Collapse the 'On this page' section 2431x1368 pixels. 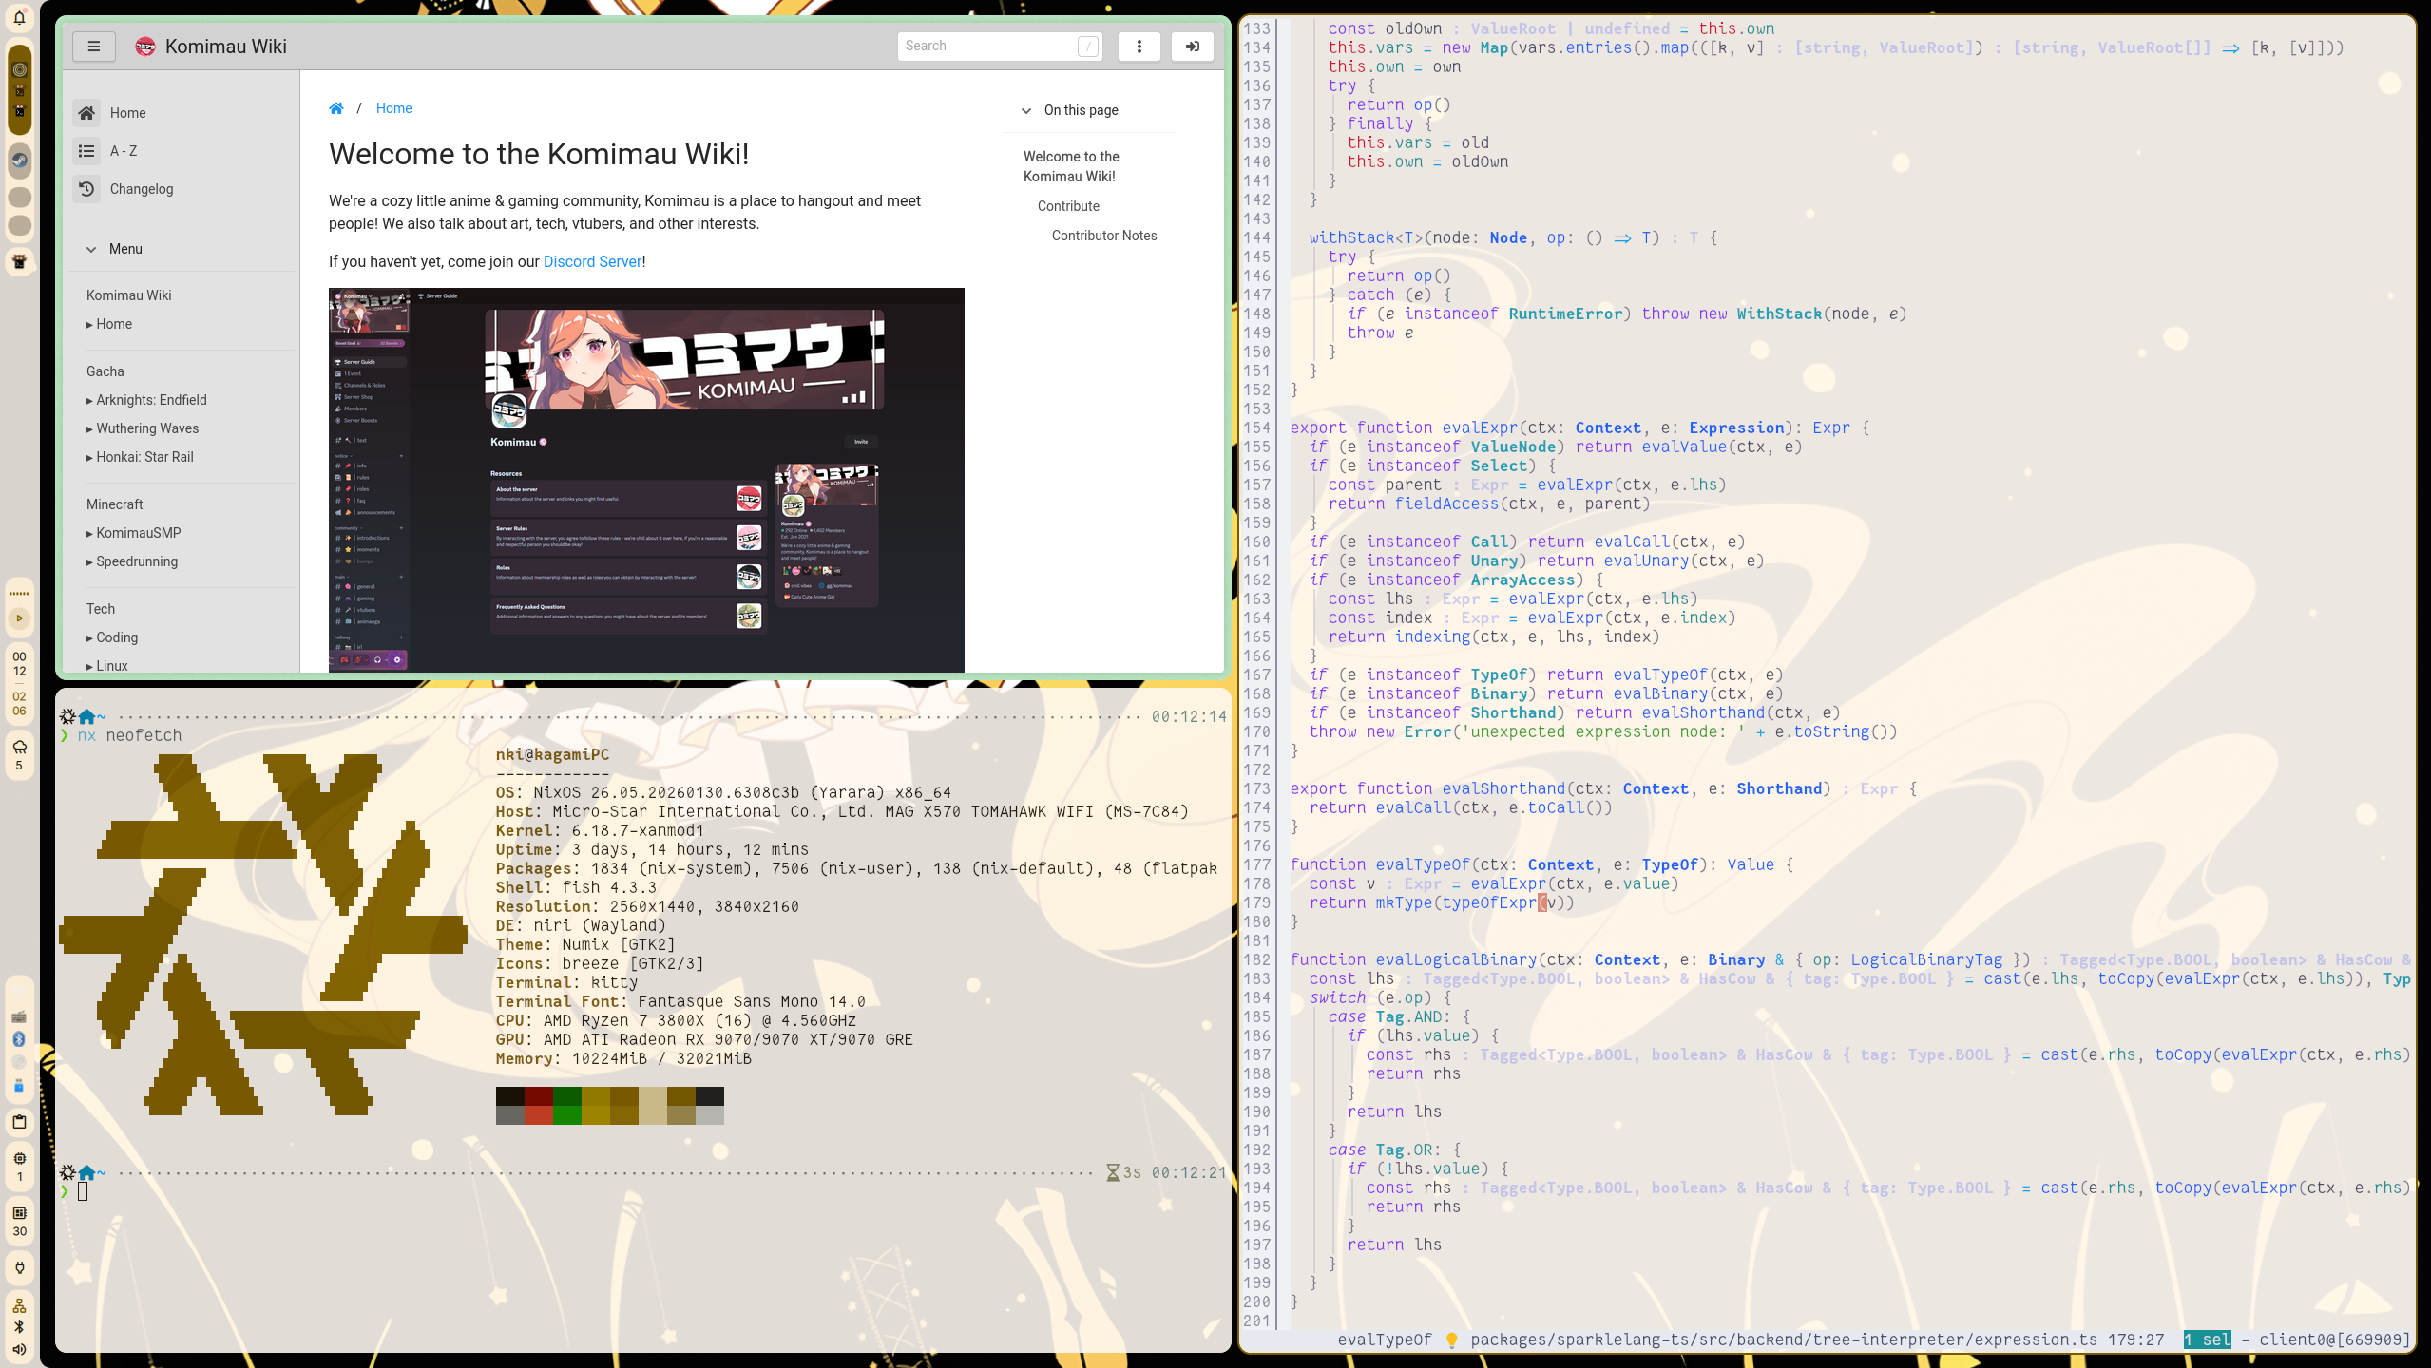point(1024,110)
